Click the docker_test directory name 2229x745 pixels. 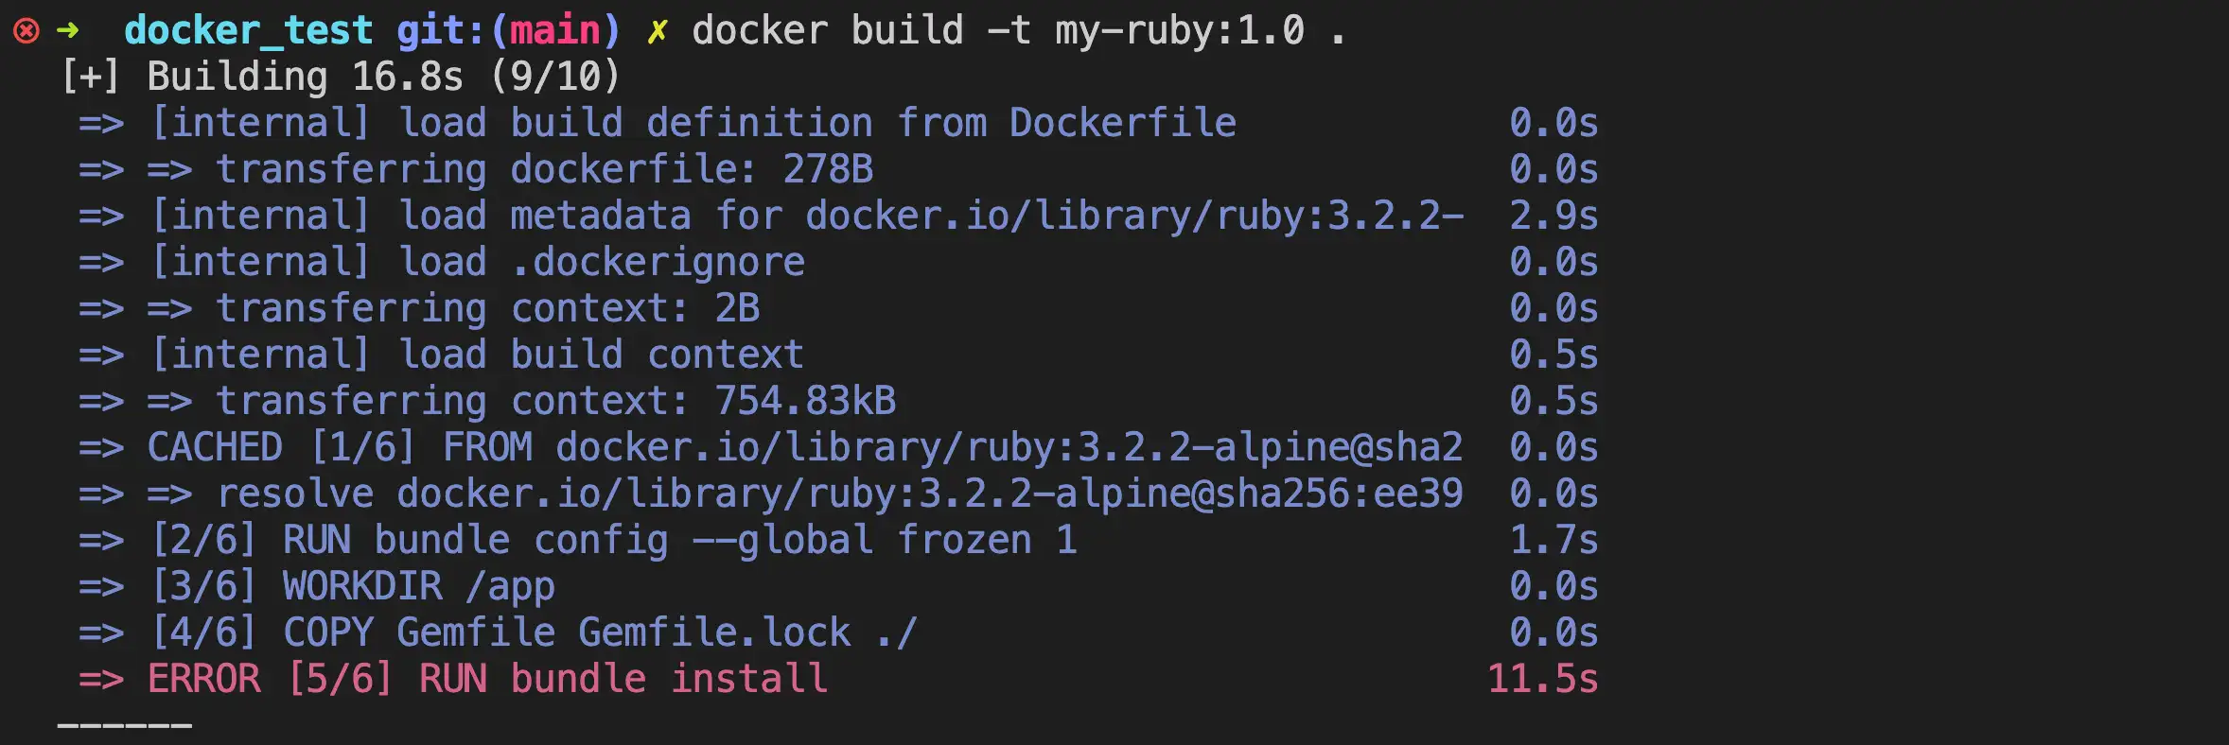click(x=248, y=31)
